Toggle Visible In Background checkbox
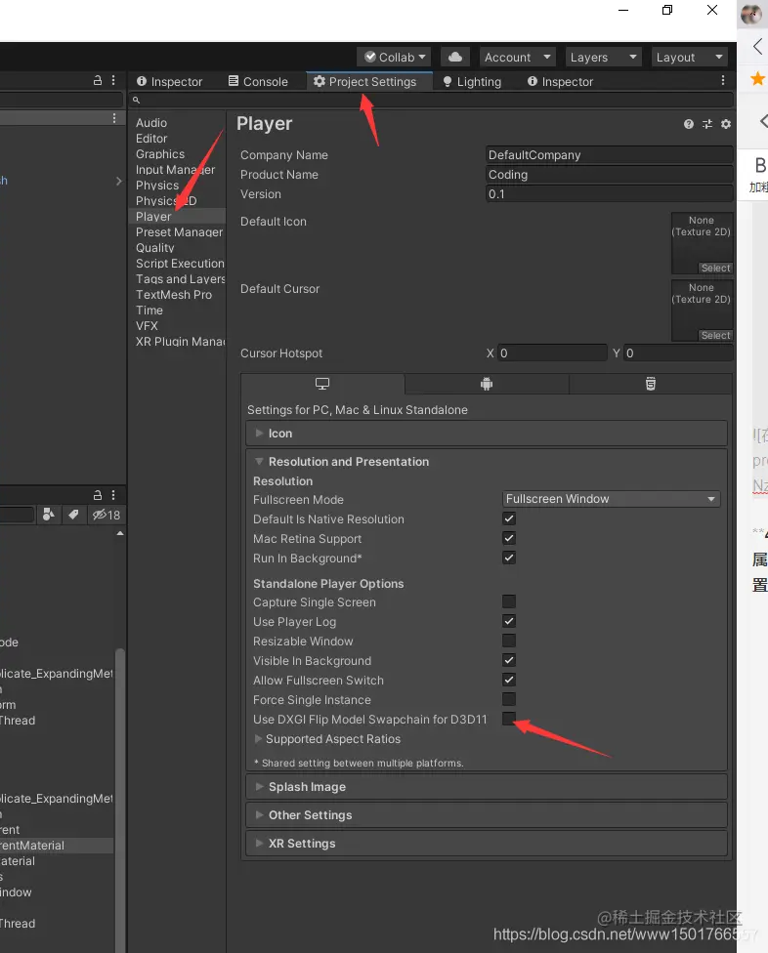Screen dimensions: 768x953 (x=509, y=660)
